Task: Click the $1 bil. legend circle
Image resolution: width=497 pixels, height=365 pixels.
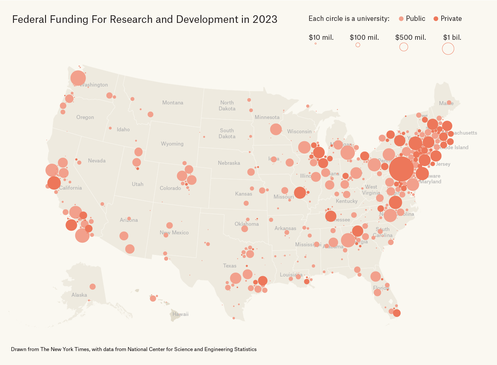Action: [448, 48]
